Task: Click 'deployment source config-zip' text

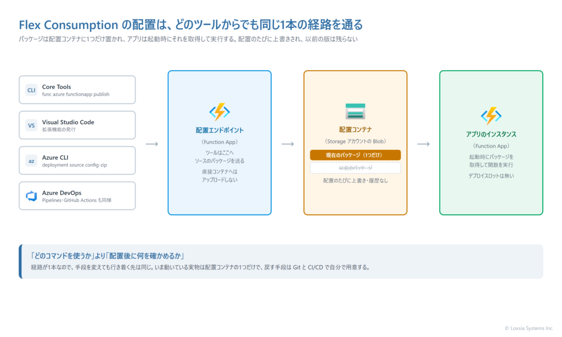Action: click(x=75, y=165)
